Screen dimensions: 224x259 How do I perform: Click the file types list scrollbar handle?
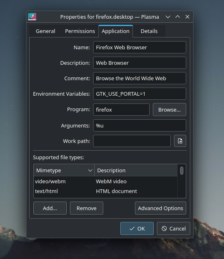click(x=182, y=171)
